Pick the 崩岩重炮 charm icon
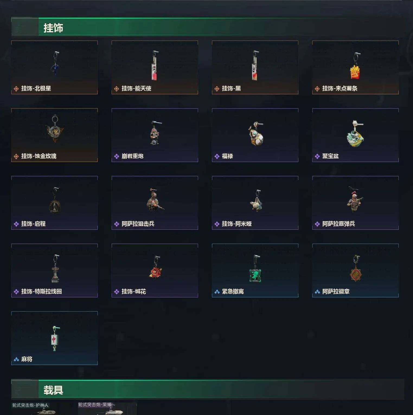The image size is (413, 415). 155,133
